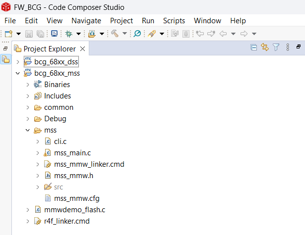
Task: Expand the Binaries node
Action: coord(28,85)
